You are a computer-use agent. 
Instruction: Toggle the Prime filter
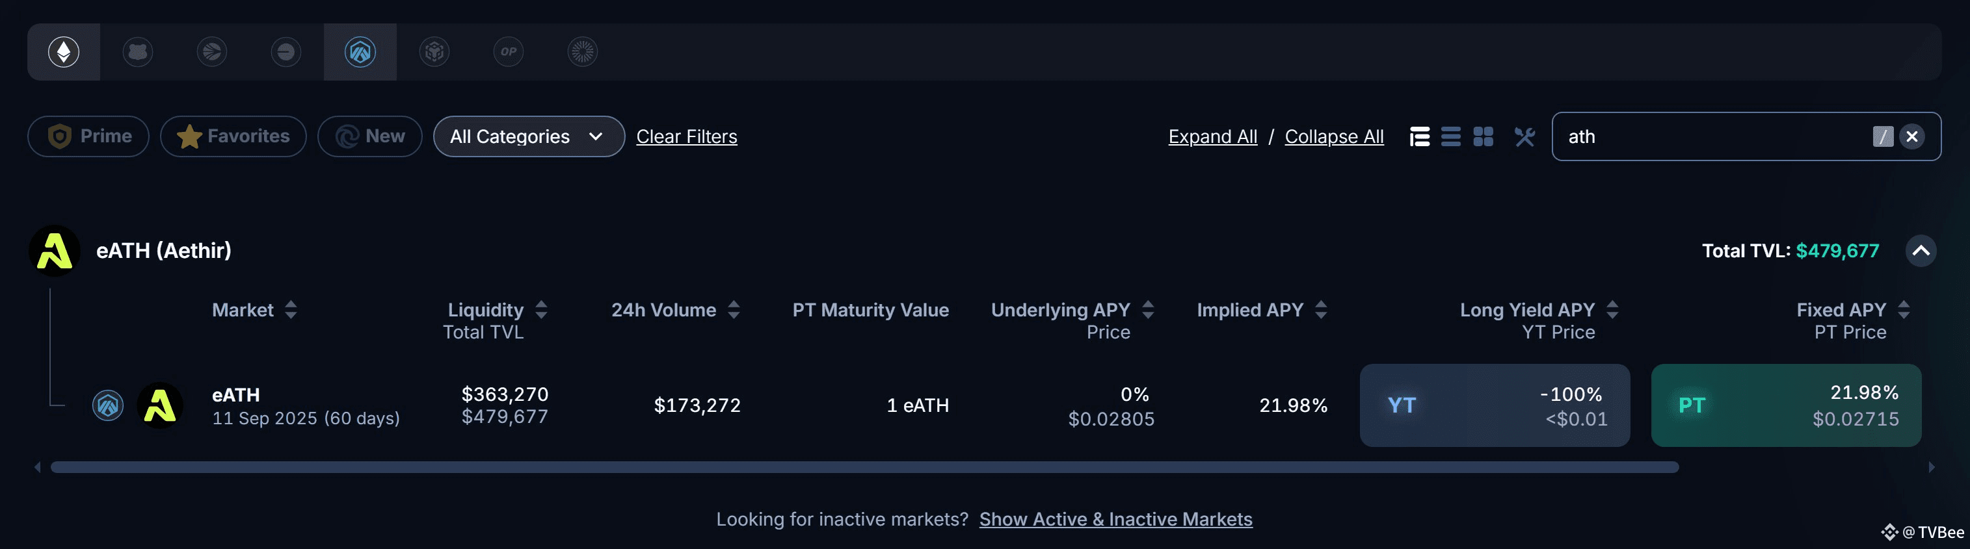[88, 136]
